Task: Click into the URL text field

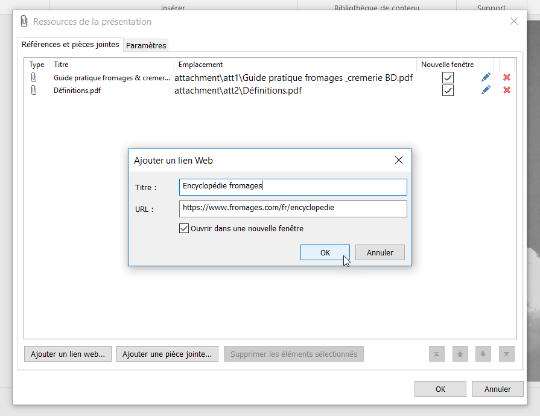Action: [x=293, y=208]
